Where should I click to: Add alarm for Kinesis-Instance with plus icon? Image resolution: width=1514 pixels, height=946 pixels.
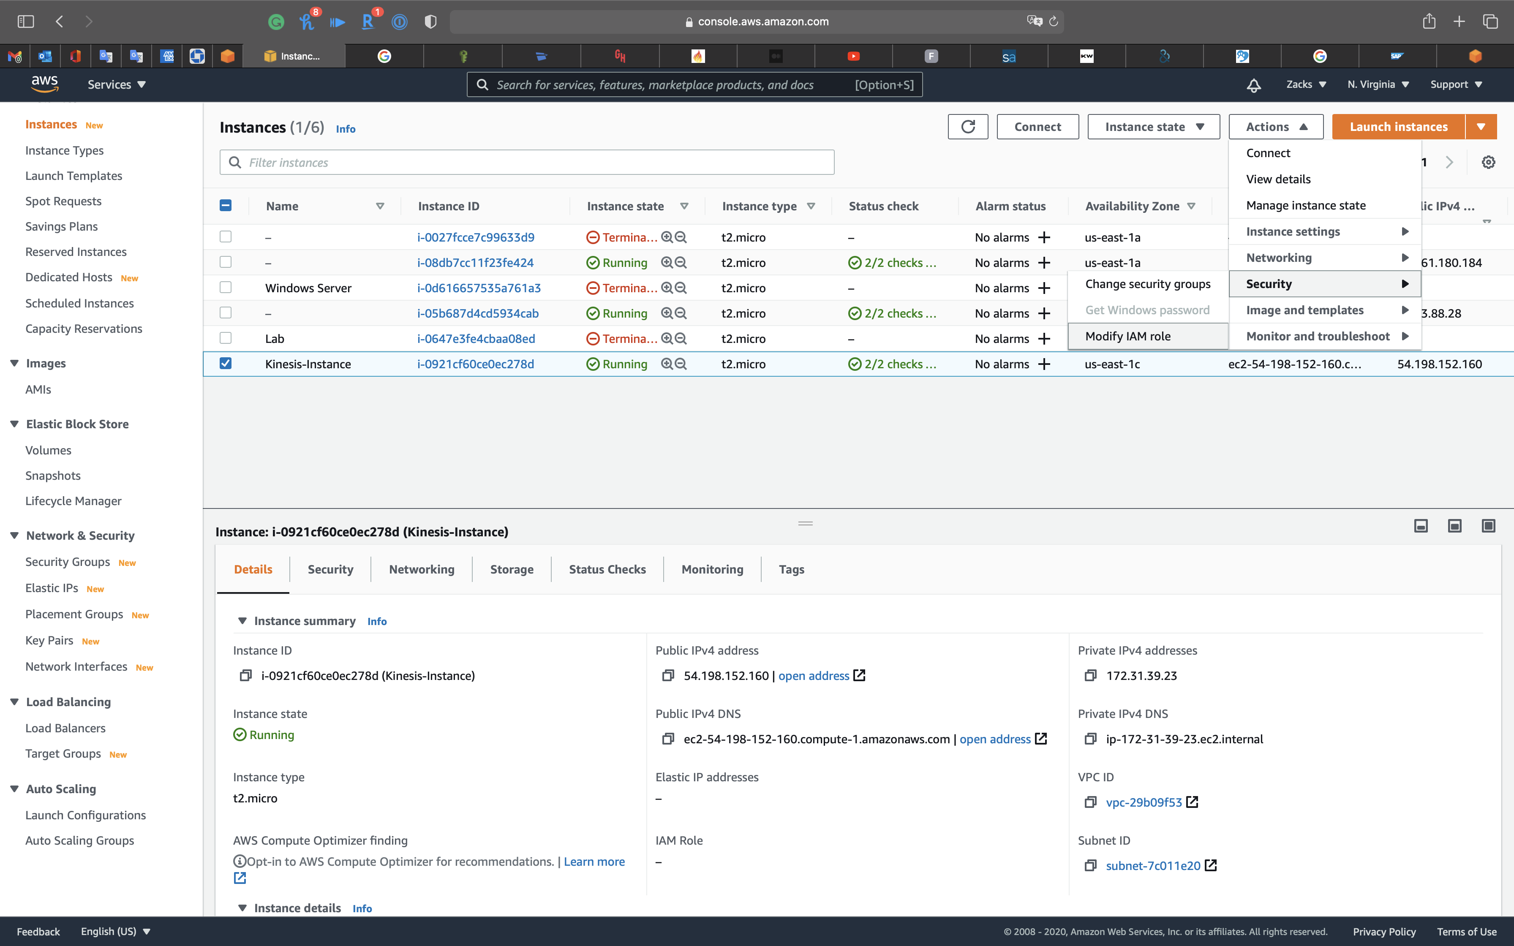[x=1044, y=364]
